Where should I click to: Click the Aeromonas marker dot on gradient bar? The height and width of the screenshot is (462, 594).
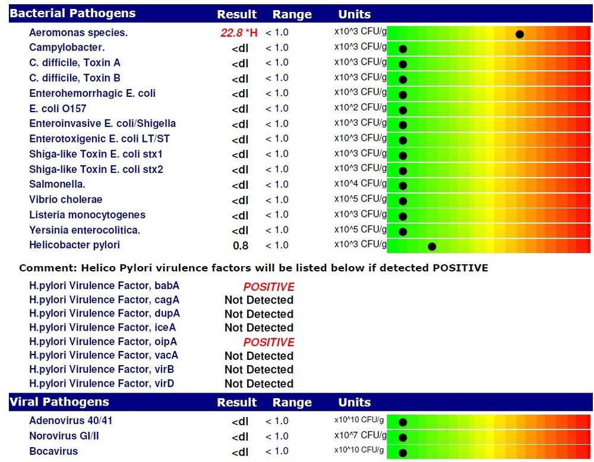(520, 34)
